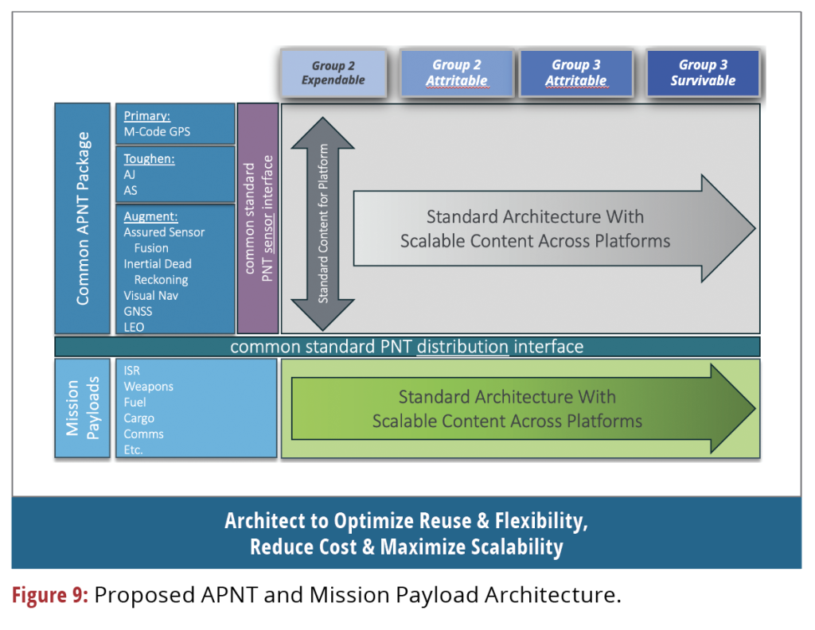This screenshot has height=630, width=815.
Task: Click the Group 2 Expendable box
Action: [x=333, y=73]
